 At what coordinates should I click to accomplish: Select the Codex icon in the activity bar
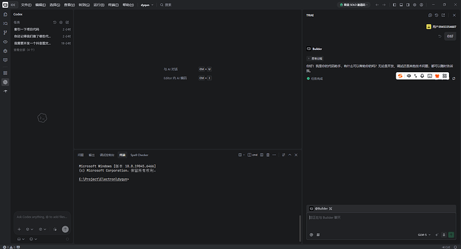click(x=5, y=82)
